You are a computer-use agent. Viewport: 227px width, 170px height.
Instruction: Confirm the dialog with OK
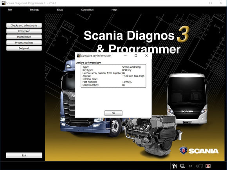[113, 113]
